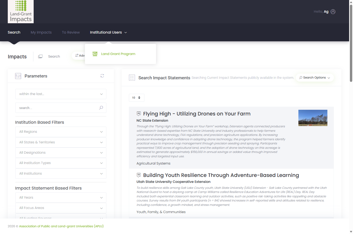353x234 pixels.
Task: Click the Land Grant Program icon
Action: click(x=95, y=54)
